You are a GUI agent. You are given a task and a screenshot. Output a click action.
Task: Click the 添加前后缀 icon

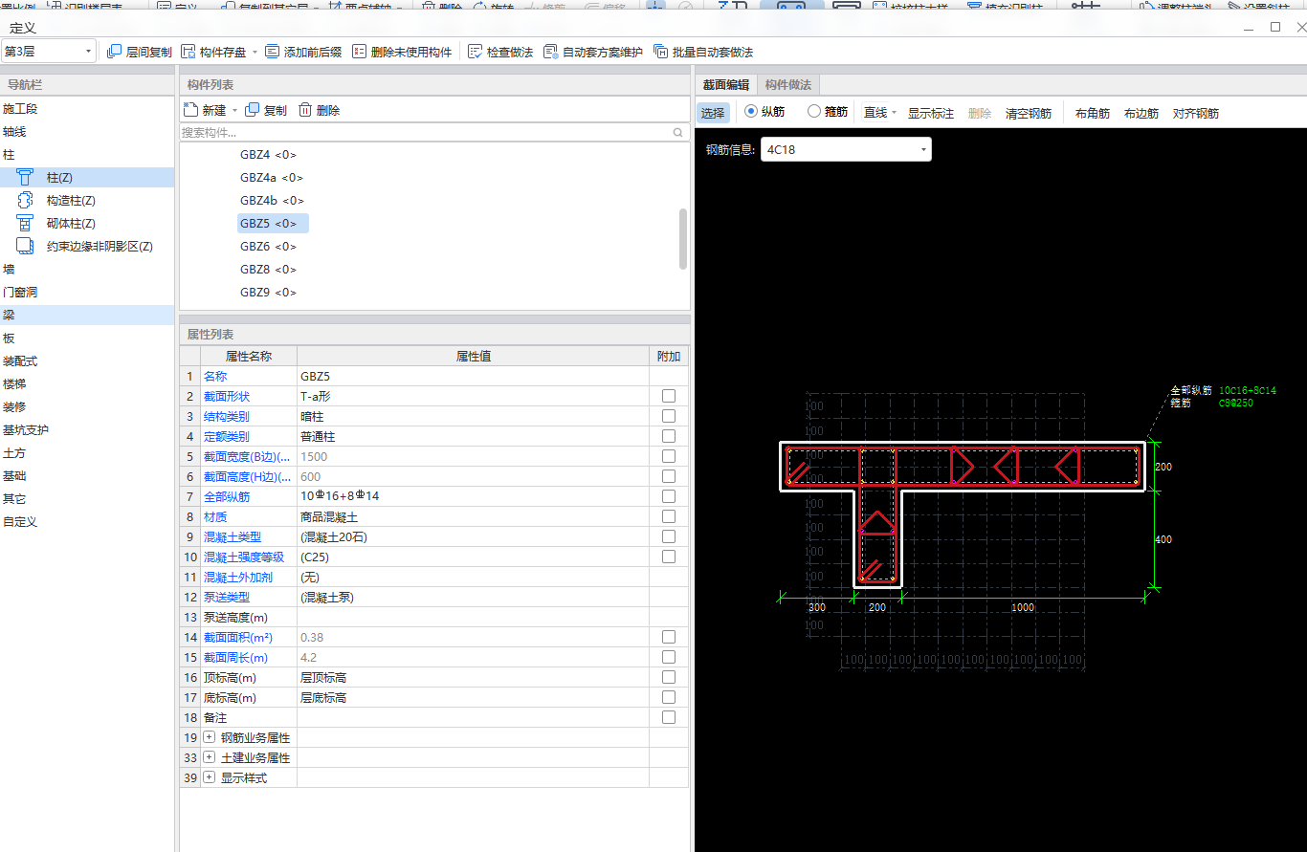click(x=273, y=52)
